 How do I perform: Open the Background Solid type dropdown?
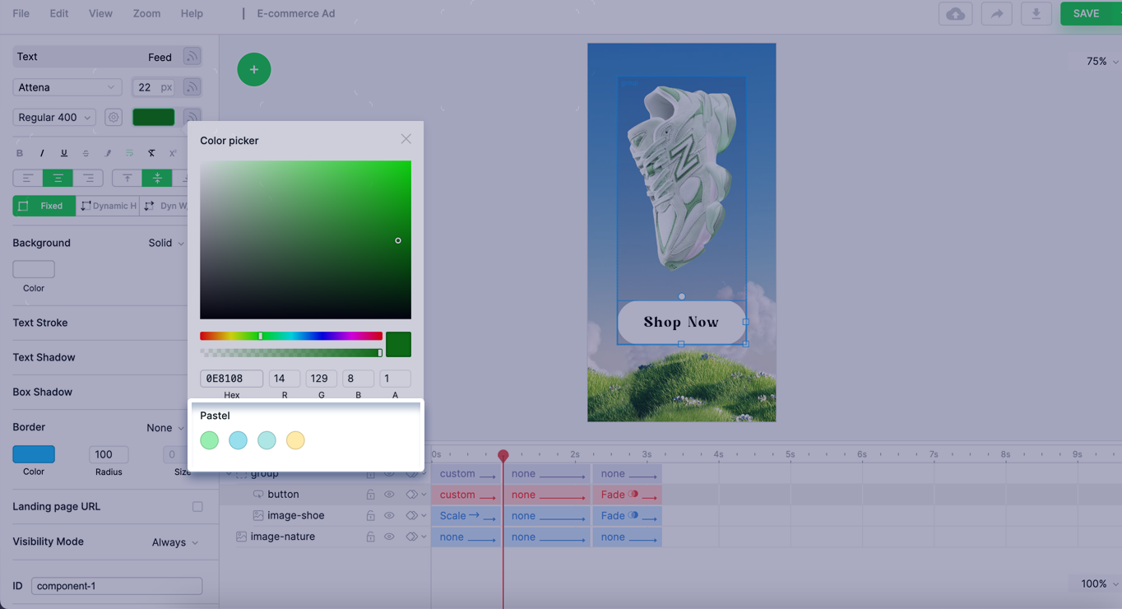(x=166, y=243)
